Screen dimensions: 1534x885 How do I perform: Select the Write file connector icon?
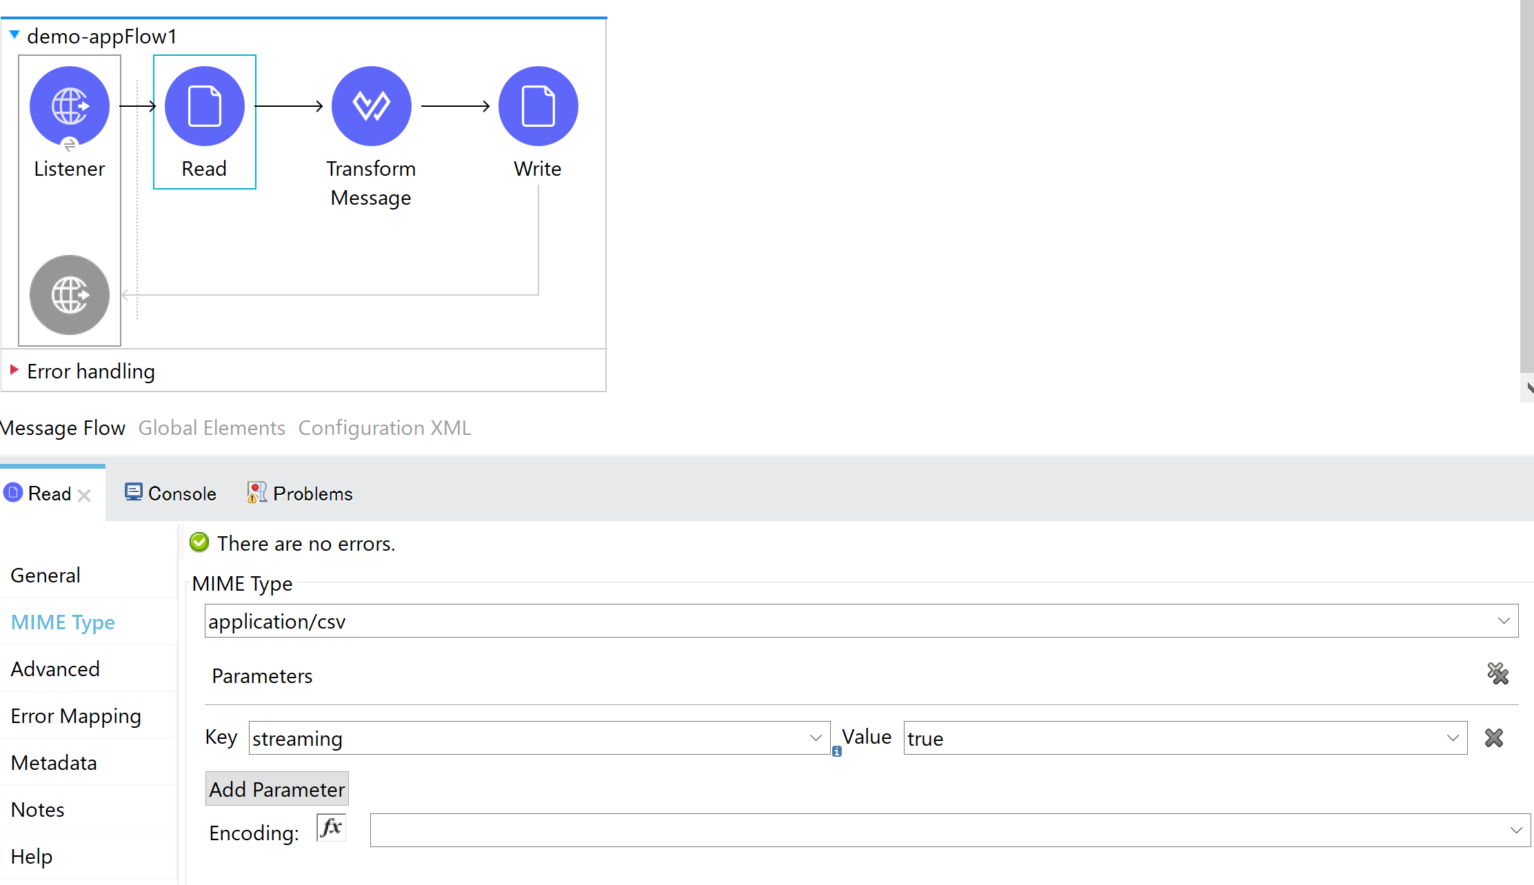[x=538, y=105]
